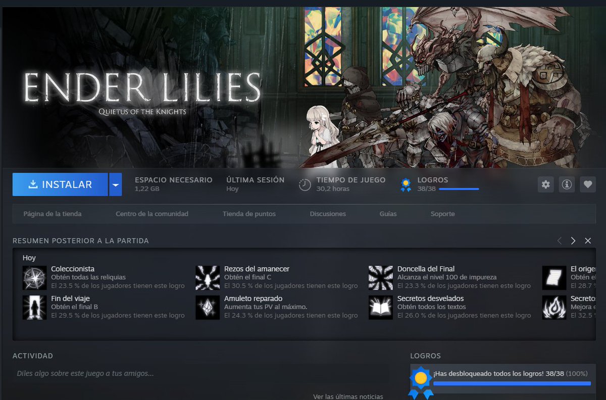606x400 pixels.
Task: Open Página de la tienda tab
Action: (53, 214)
